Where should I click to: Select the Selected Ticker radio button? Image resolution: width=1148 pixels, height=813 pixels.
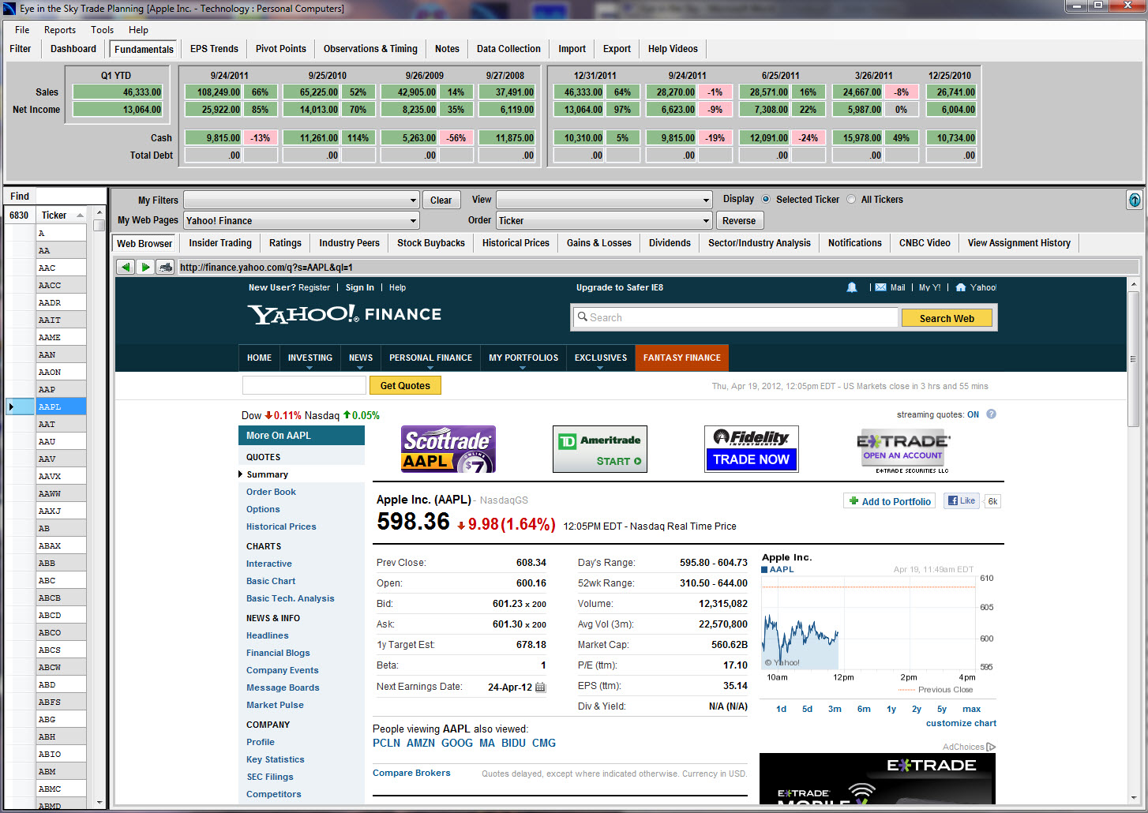766,200
